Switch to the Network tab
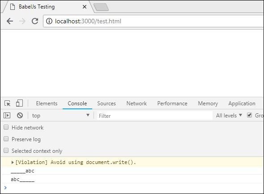This screenshot has width=264, height=194. (x=136, y=103)
